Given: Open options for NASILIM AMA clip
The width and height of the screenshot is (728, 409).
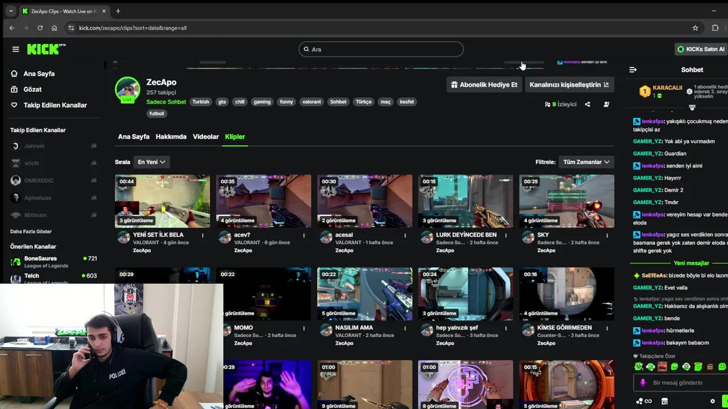Looking at the screenshot, I should point(405,328).
